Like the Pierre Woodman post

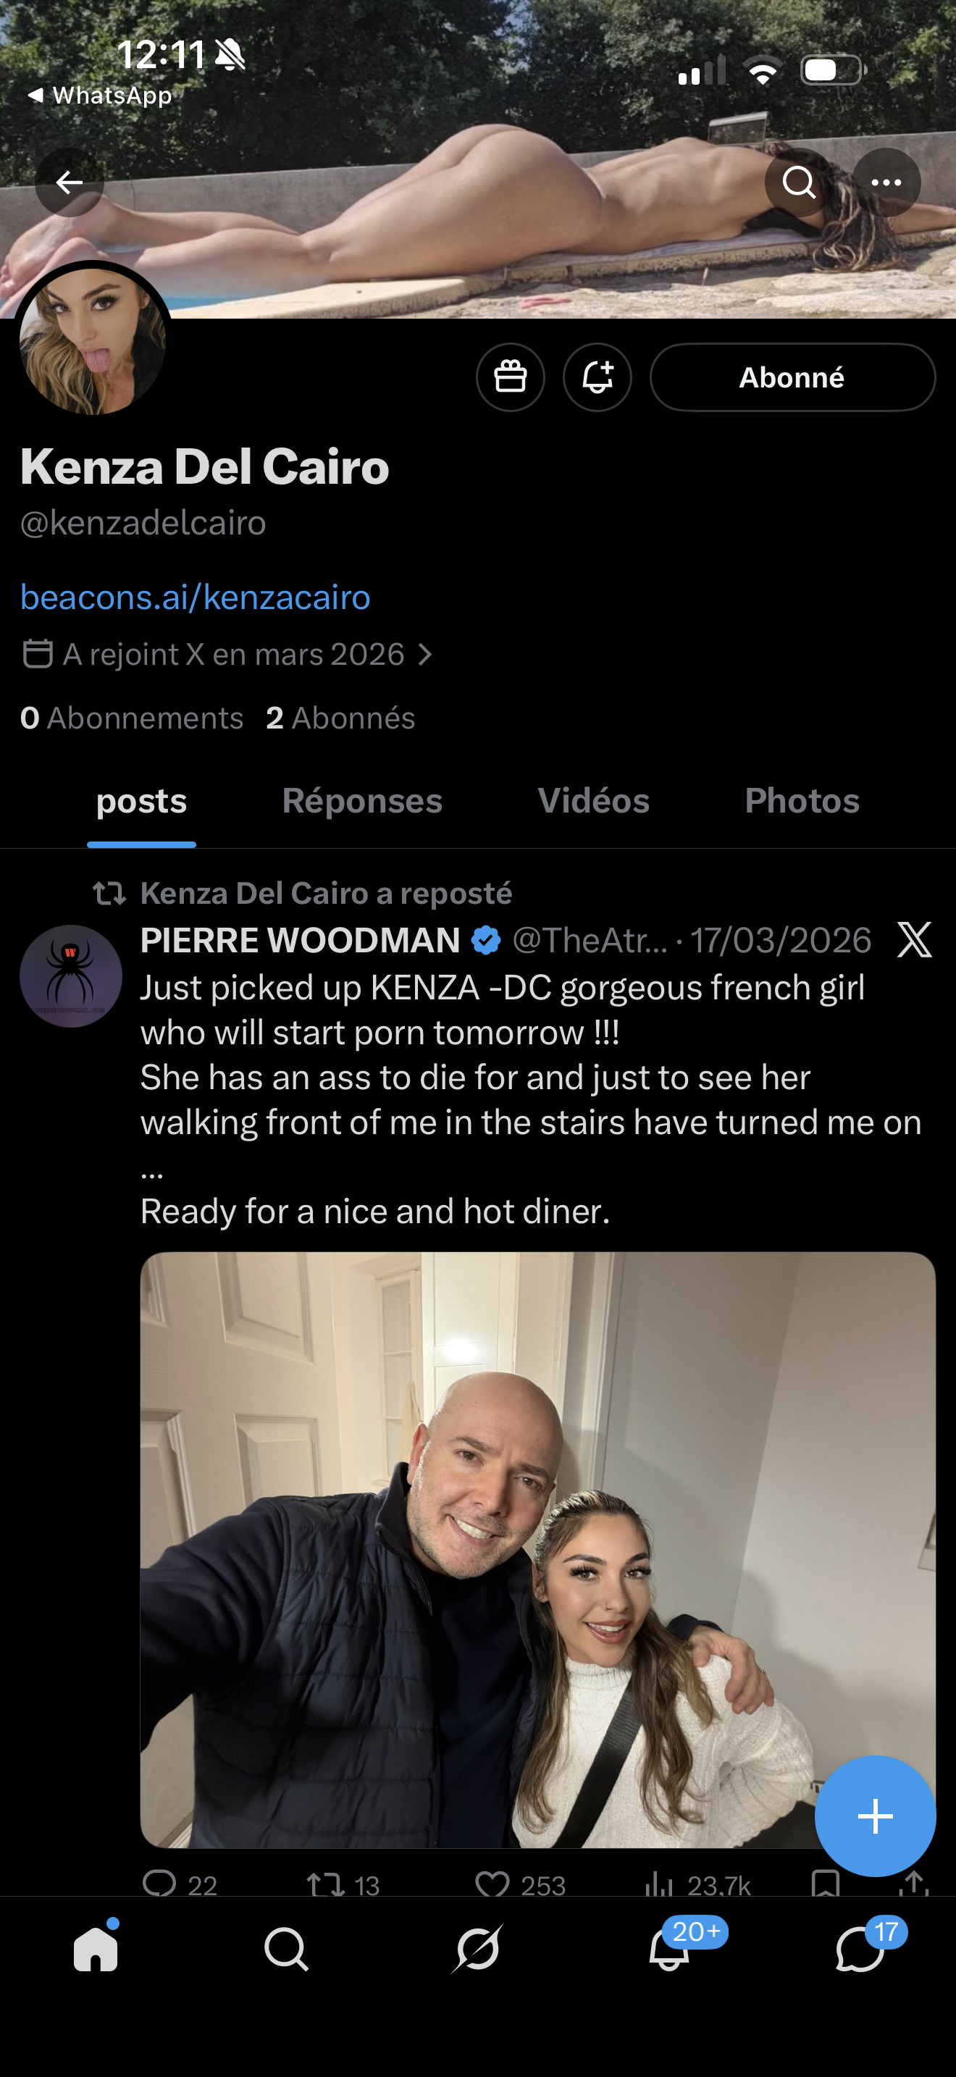point(492,1884)
